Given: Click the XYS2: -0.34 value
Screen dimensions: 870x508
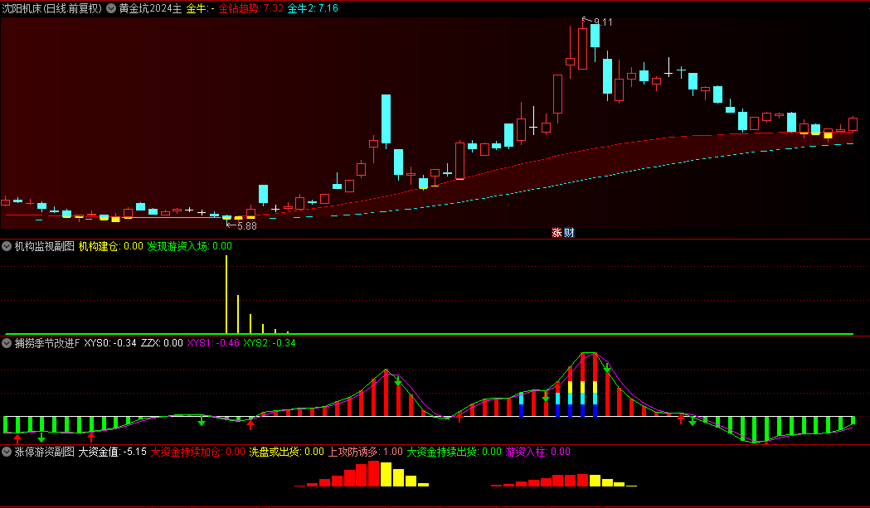Looking at the screenshot, I should (x=270, y=343).
